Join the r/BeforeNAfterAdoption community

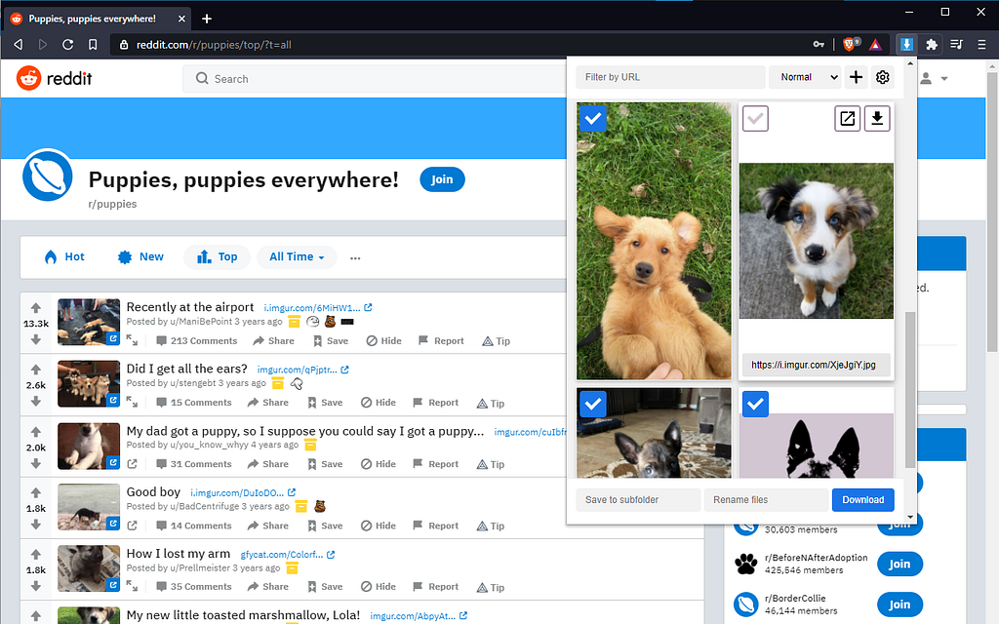point(899,564)
